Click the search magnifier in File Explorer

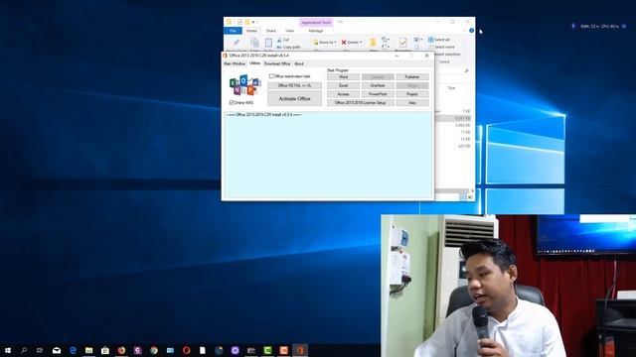466,71
